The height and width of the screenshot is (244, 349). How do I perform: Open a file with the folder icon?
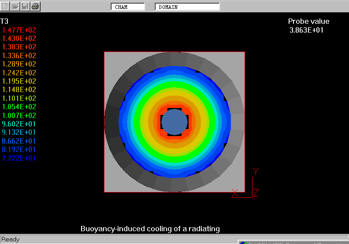coord(15,6)
